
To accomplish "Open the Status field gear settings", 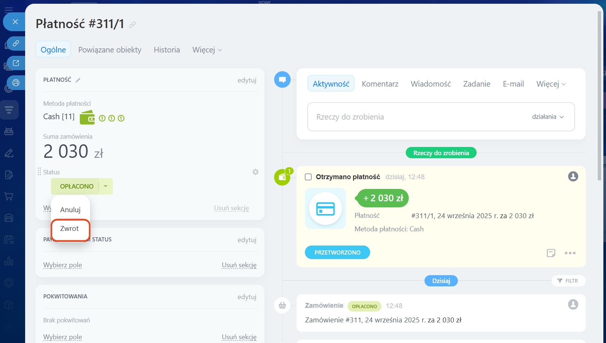I will 255,172.
